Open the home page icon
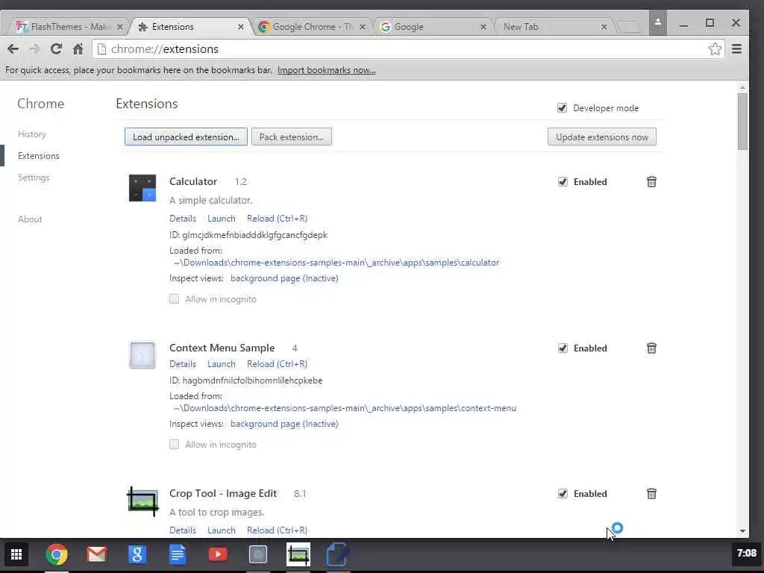 pyautogui.click(x=78, y=48)
